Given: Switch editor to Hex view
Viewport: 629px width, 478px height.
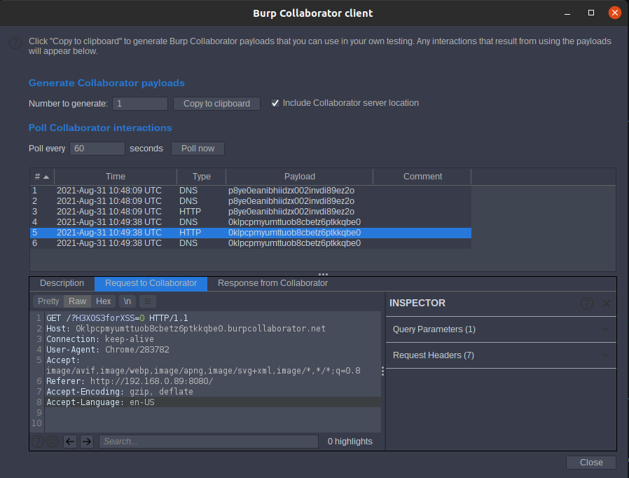Looking at the screenshot, I should [103, 301].
